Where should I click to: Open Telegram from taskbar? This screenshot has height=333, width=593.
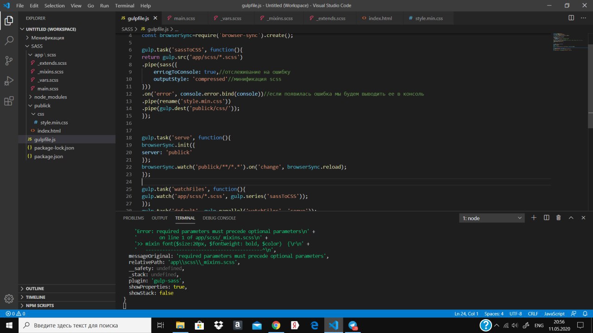pos(353,325)
